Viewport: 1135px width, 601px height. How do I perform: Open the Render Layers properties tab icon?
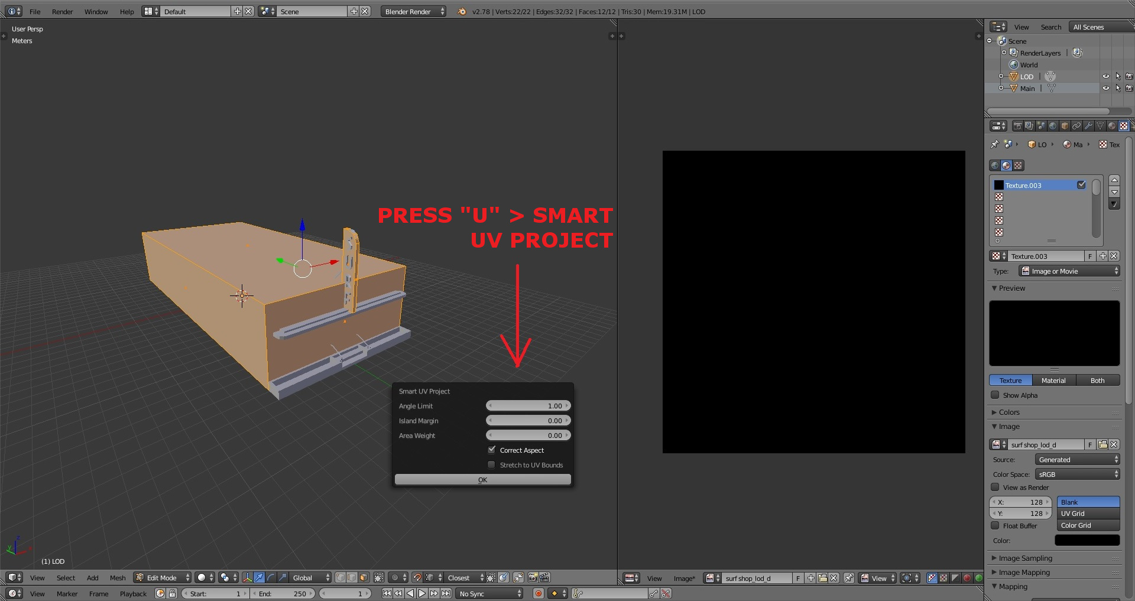(x=1029, y=126)
